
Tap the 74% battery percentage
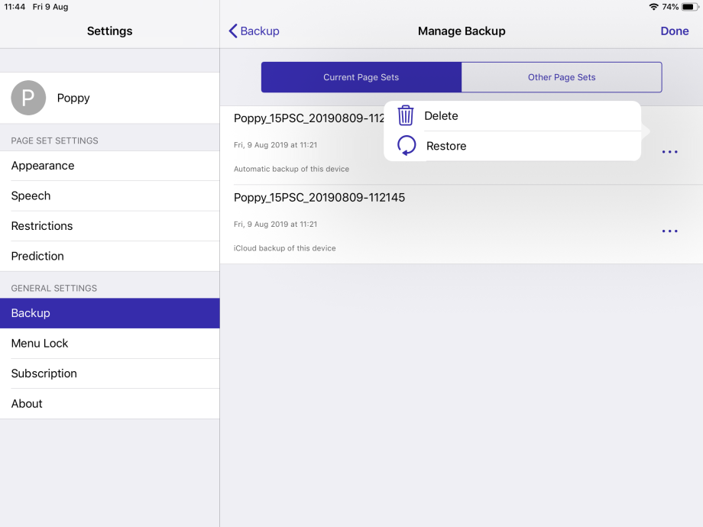(670, 7)
